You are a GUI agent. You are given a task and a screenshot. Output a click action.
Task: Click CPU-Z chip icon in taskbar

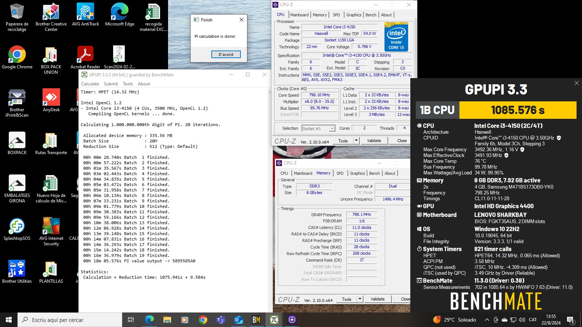point(292,320)
